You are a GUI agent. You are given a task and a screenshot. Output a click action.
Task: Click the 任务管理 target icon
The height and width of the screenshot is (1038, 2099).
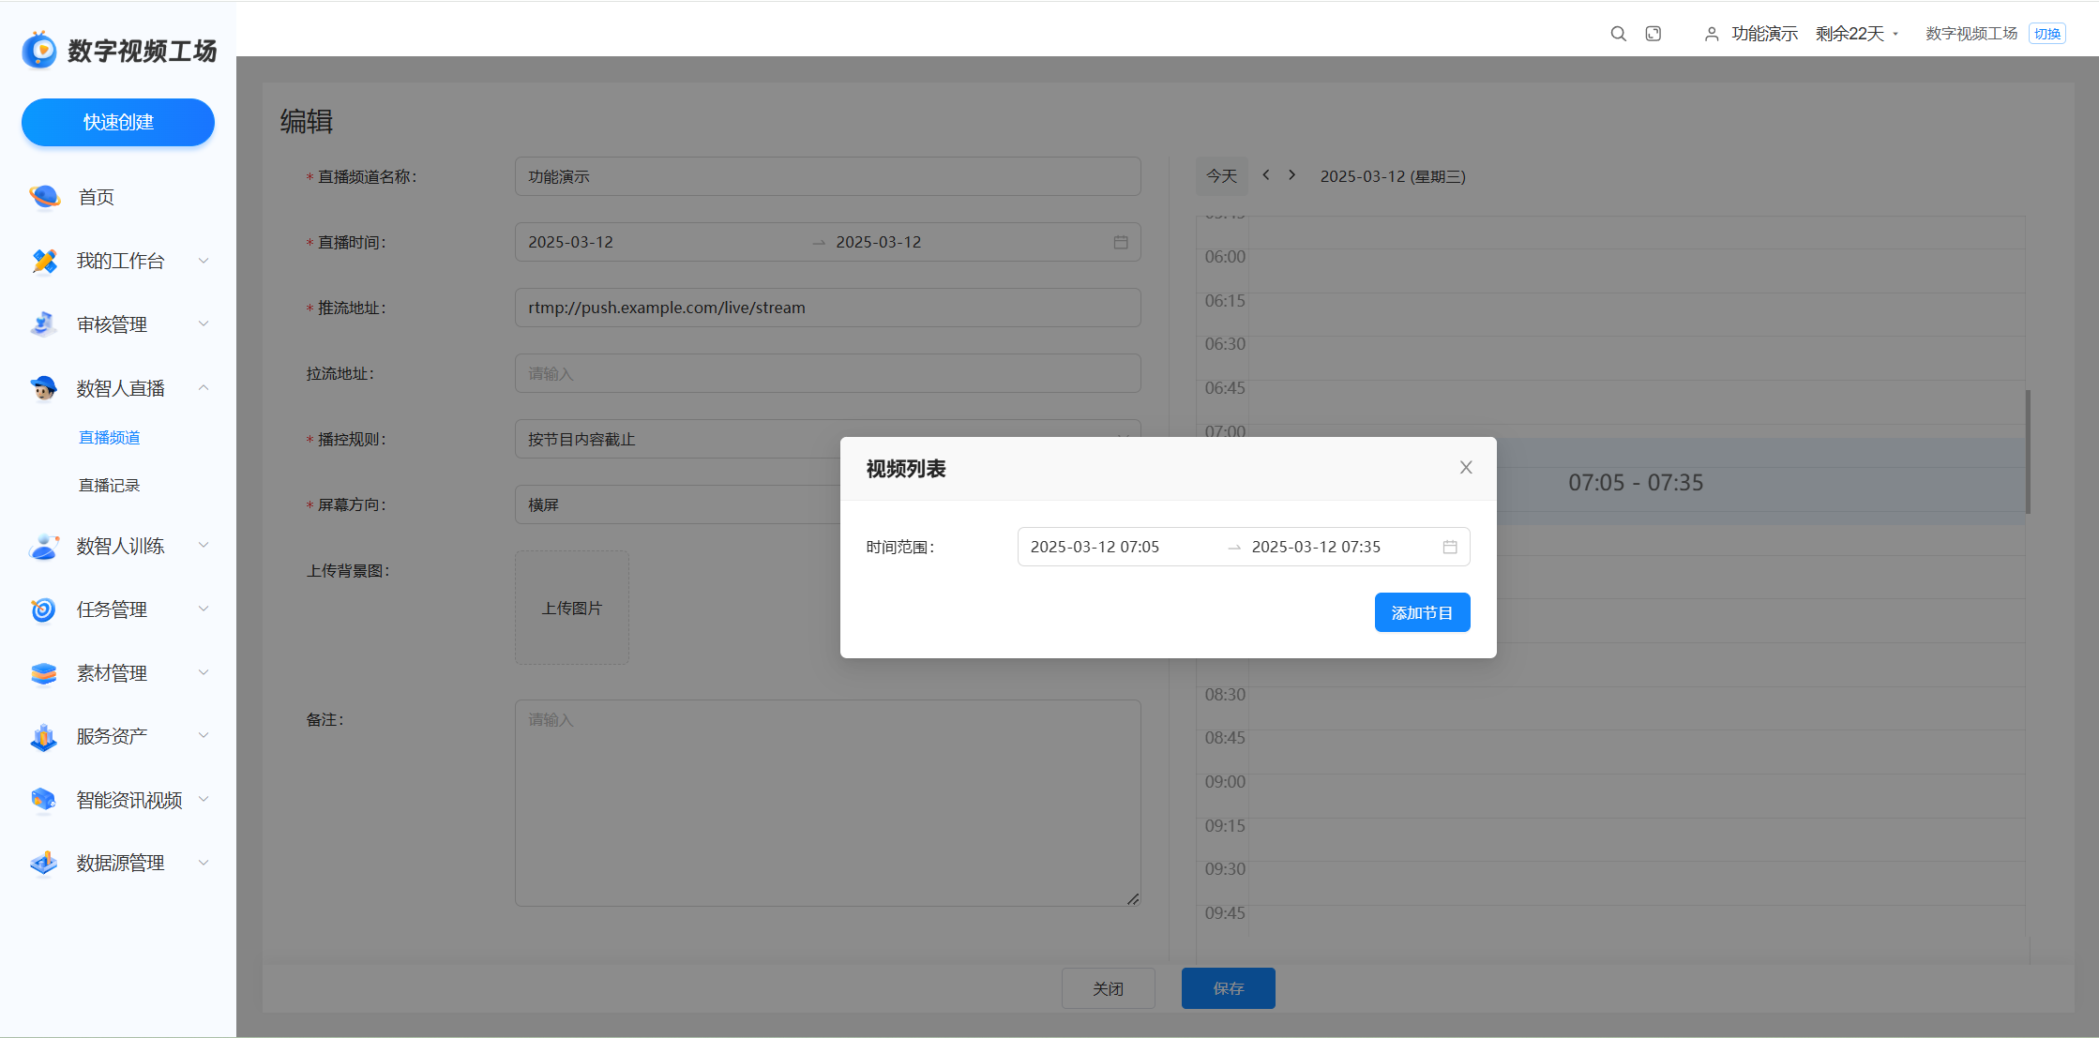coord(44,609)
